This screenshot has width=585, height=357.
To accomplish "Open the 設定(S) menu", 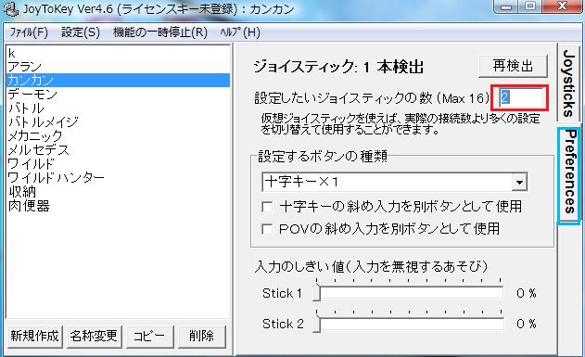I will point(81,32).
